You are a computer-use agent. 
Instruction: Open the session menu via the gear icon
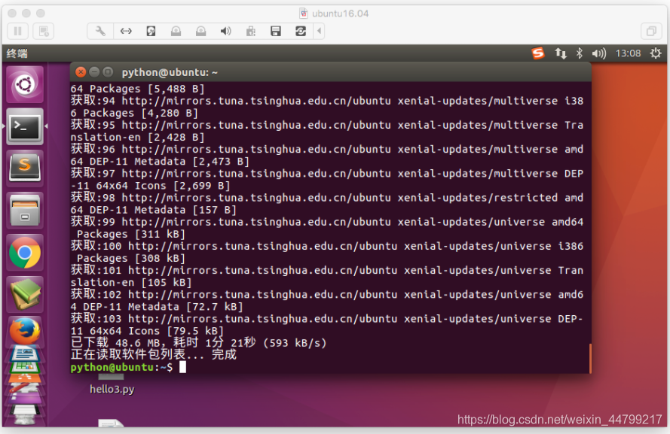655,53
